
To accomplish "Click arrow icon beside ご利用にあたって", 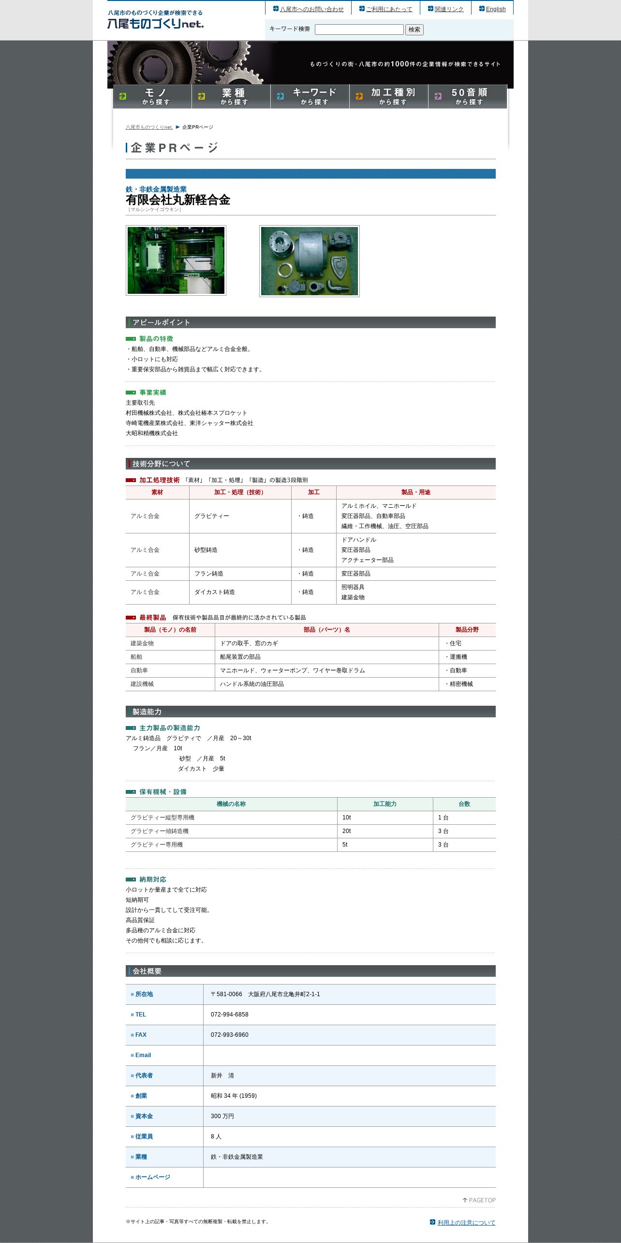I will 362,9.
